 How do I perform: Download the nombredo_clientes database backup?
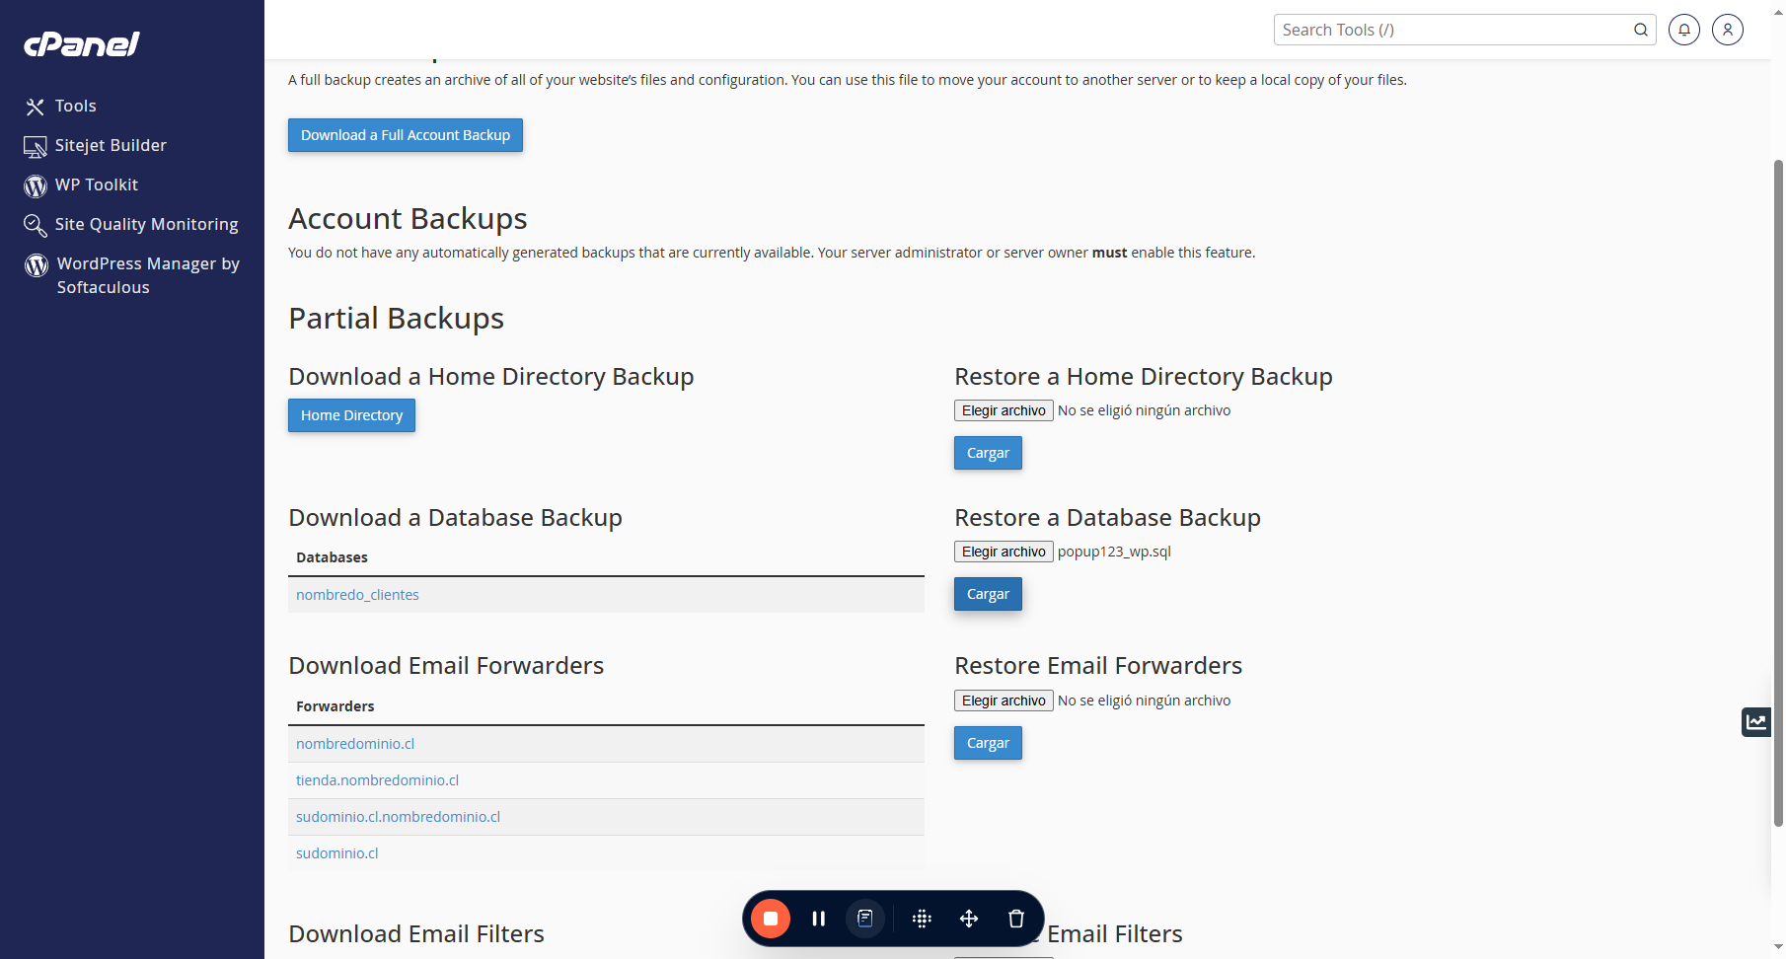pyautogui.click(x=357, y=595)
